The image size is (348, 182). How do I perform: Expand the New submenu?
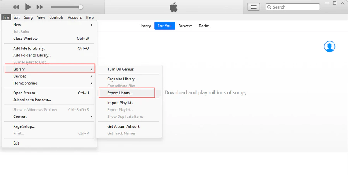tap(49, 25)
